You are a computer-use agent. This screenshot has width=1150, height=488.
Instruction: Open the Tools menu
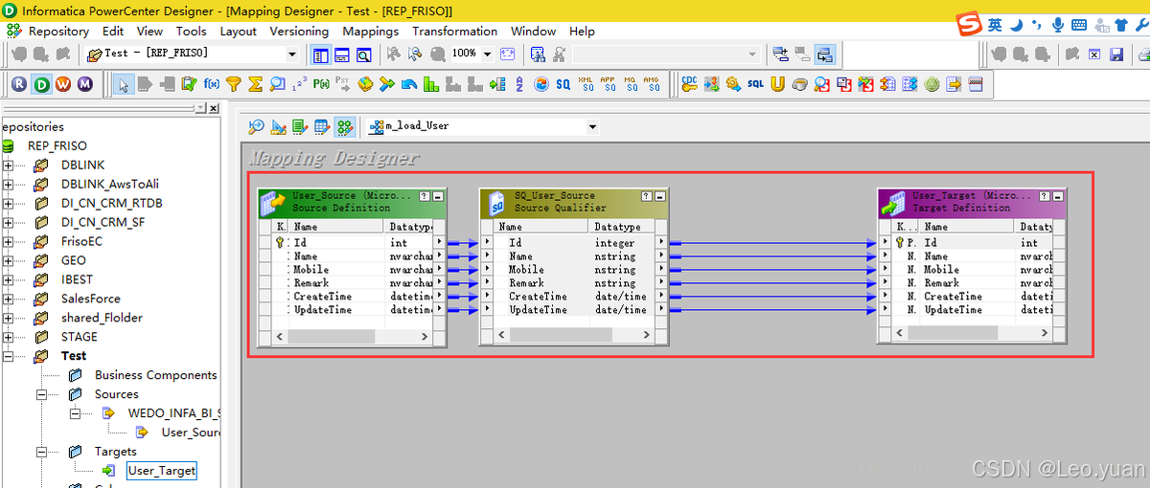191,32
